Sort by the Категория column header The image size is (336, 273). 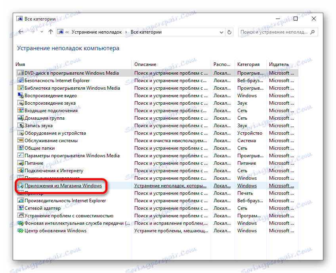(248, 64)
